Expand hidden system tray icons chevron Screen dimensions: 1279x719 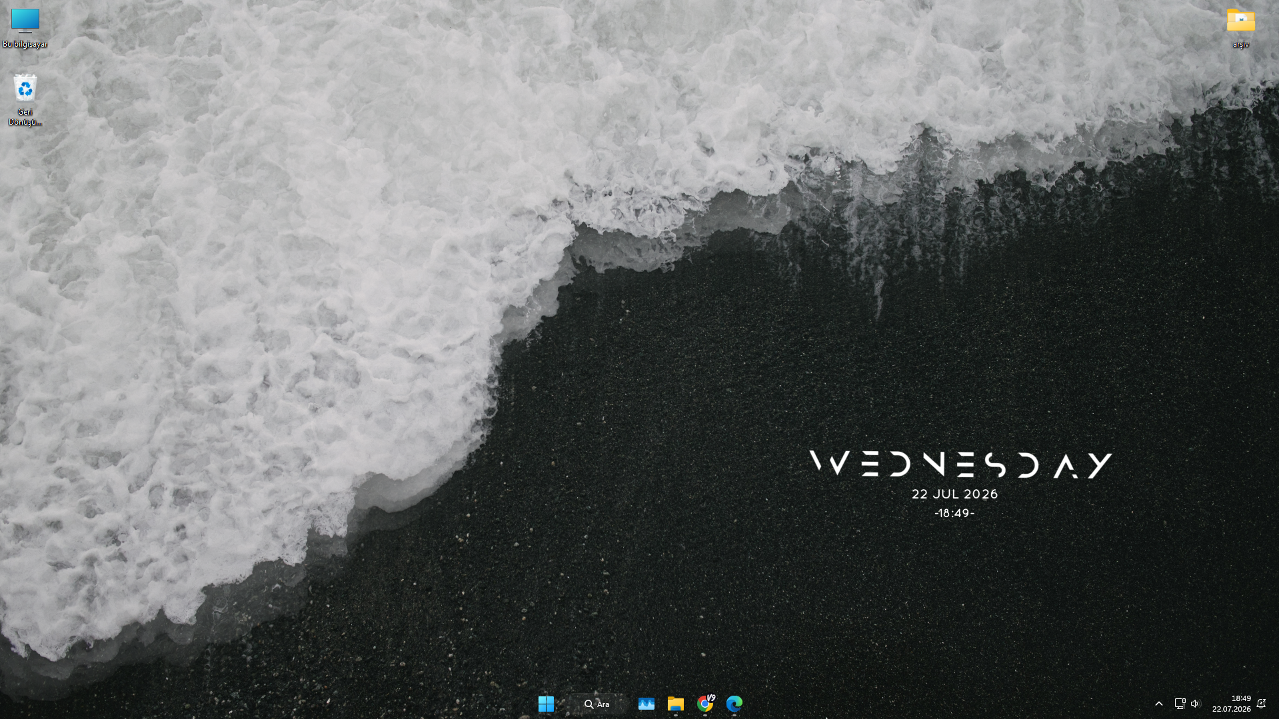tap(1158, 704)
